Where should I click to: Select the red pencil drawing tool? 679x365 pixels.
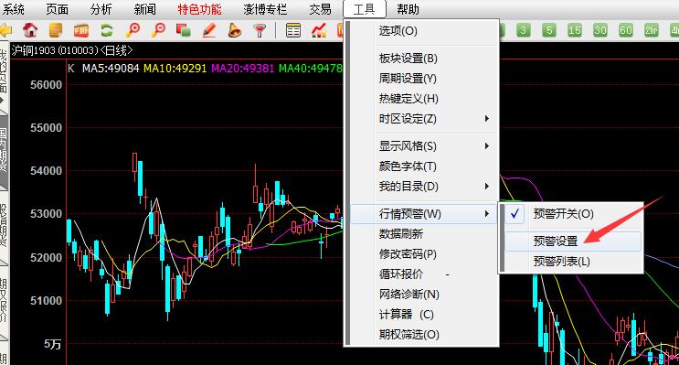coord(209,30)
